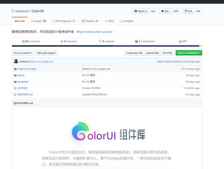The width and height of the screenshot is (224, 169).
Task: Open the https://www.color-ui.com/ website link
Action: pos(94,32)
